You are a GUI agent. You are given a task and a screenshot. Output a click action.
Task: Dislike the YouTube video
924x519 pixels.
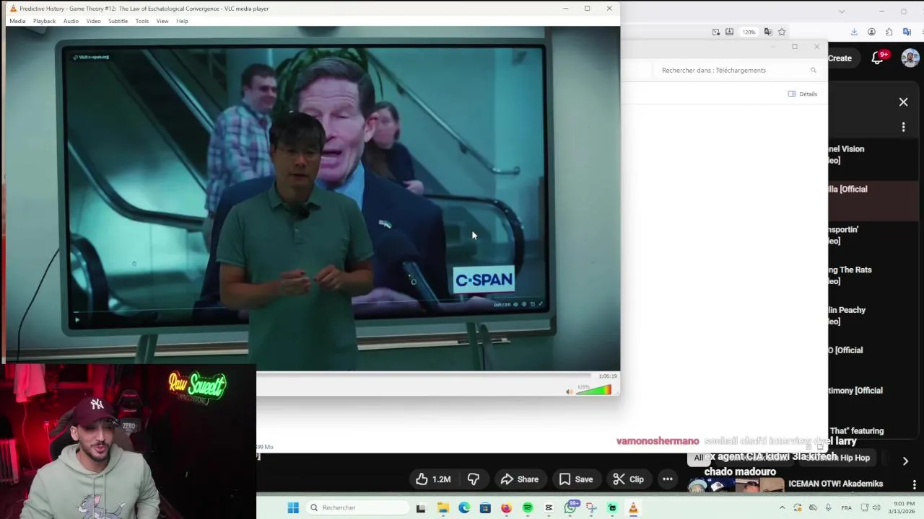474,479
